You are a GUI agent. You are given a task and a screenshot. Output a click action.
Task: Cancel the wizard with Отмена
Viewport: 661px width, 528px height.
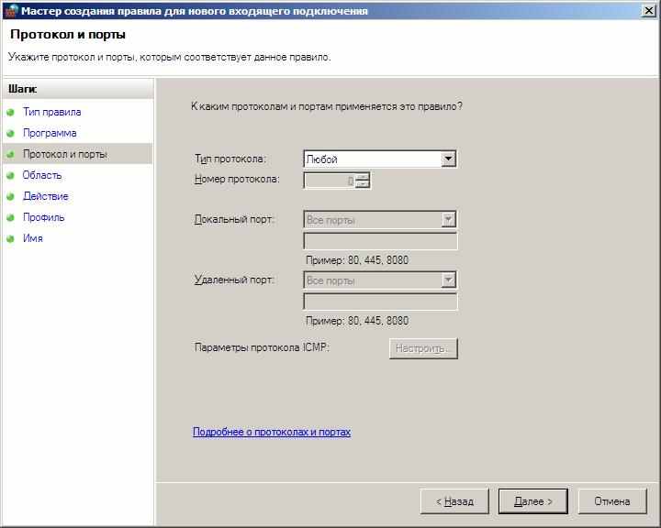[x=612, y=501]
